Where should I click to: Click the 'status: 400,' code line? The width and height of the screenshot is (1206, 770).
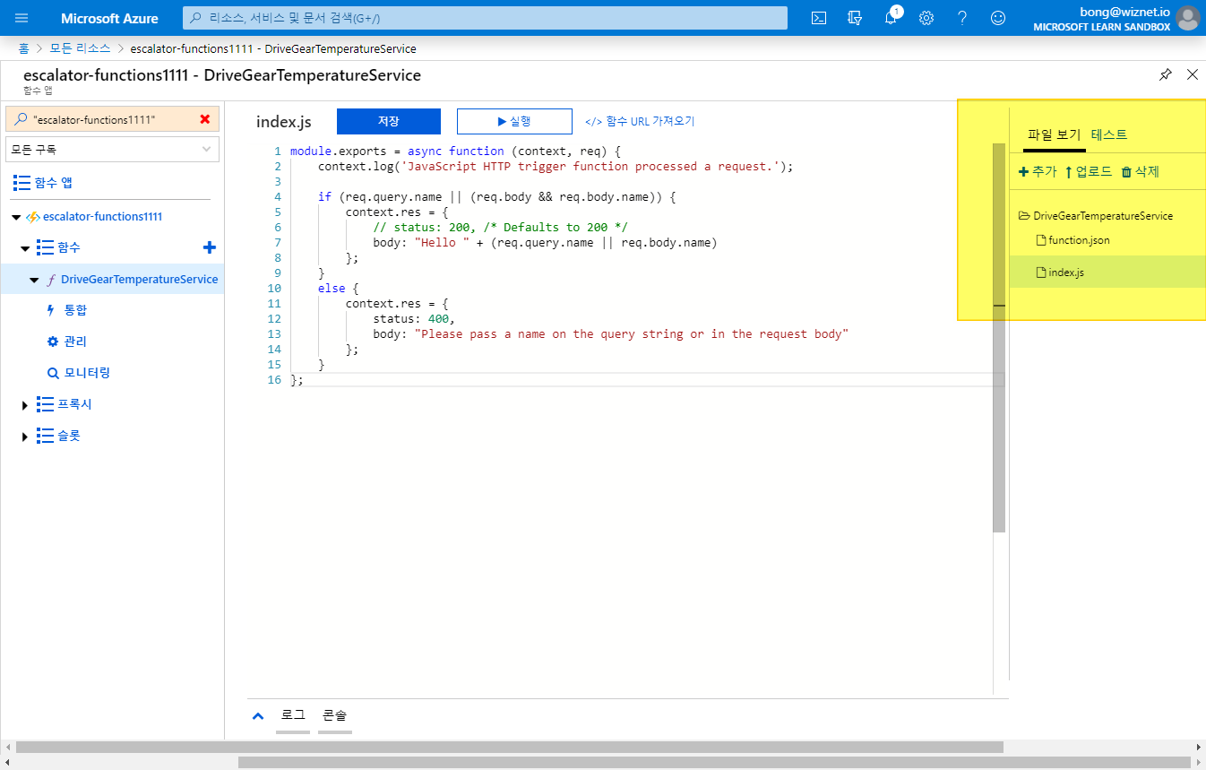pos(414,318)
